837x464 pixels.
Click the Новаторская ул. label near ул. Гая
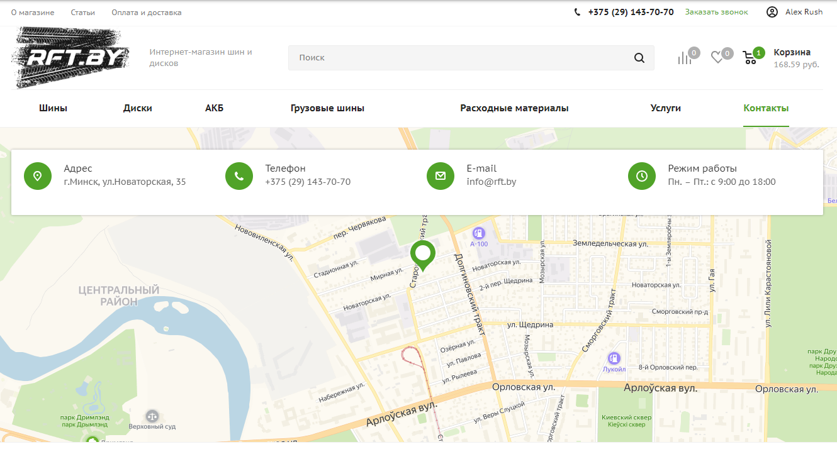(x=656, y=285)
